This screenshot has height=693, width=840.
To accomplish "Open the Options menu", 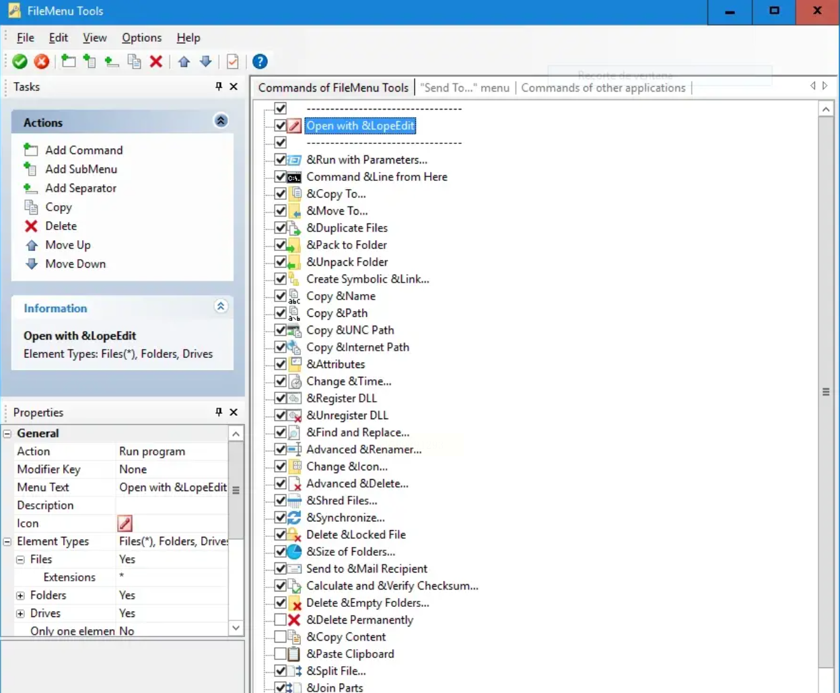I will [141, 38].
